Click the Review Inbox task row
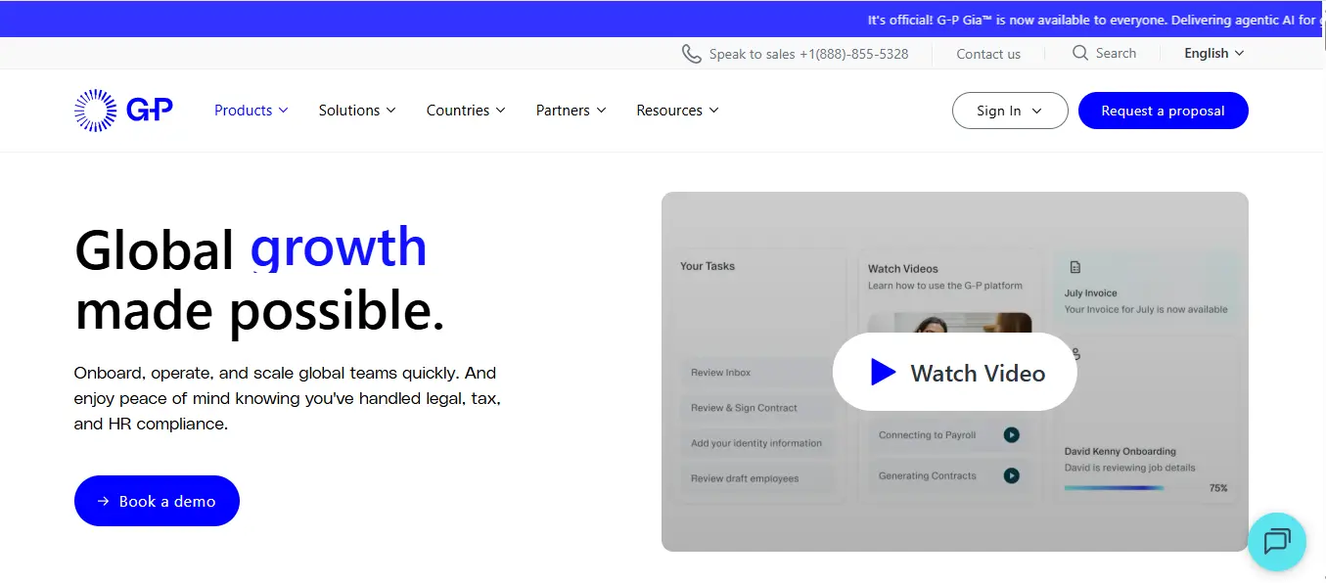 tap(757, 372)
